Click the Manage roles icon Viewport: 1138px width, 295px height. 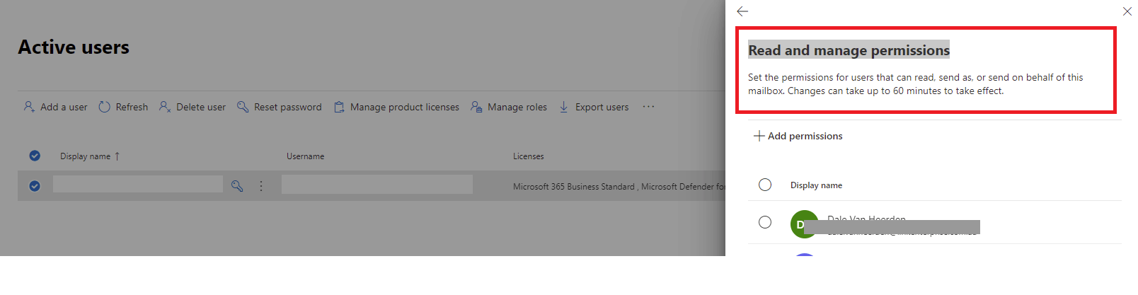point(476,107)
